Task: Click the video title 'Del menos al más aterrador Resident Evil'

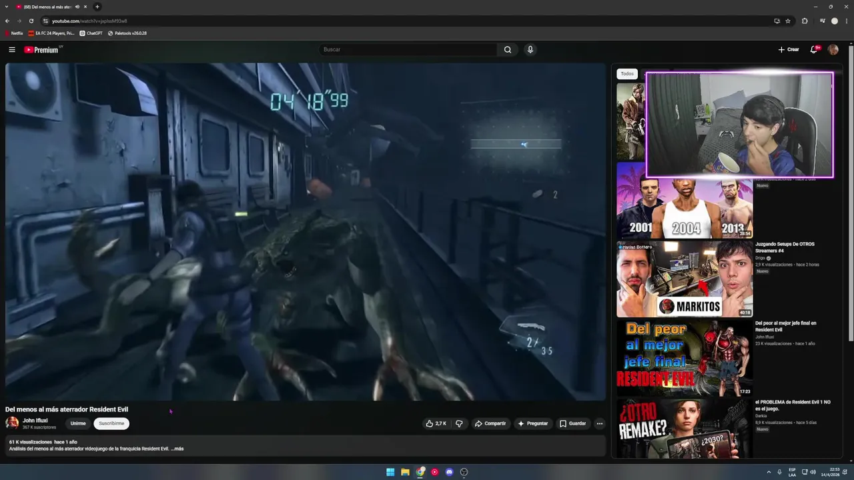Action: [67, 409]
